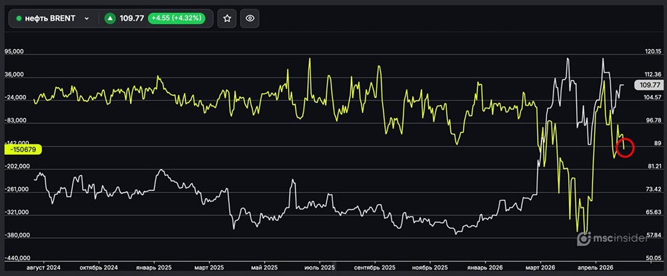Click the 36,000 left axis value
The width and height of the screenshot is (667, 276).
[13, 75]
